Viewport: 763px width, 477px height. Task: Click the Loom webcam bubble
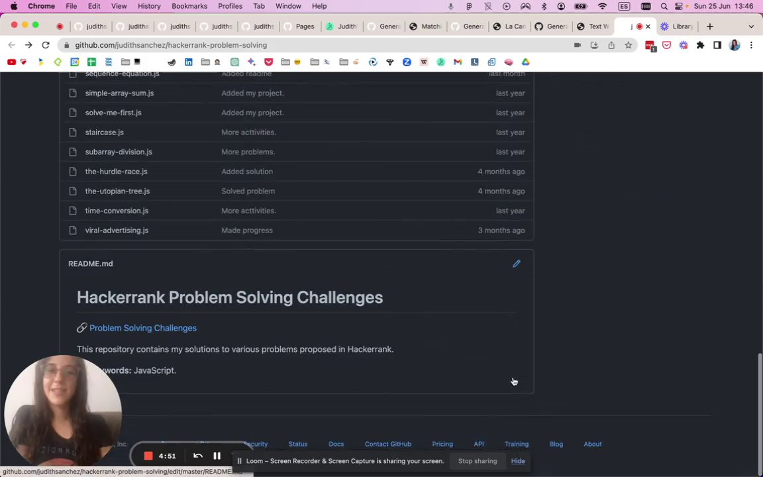click(63, 413)
